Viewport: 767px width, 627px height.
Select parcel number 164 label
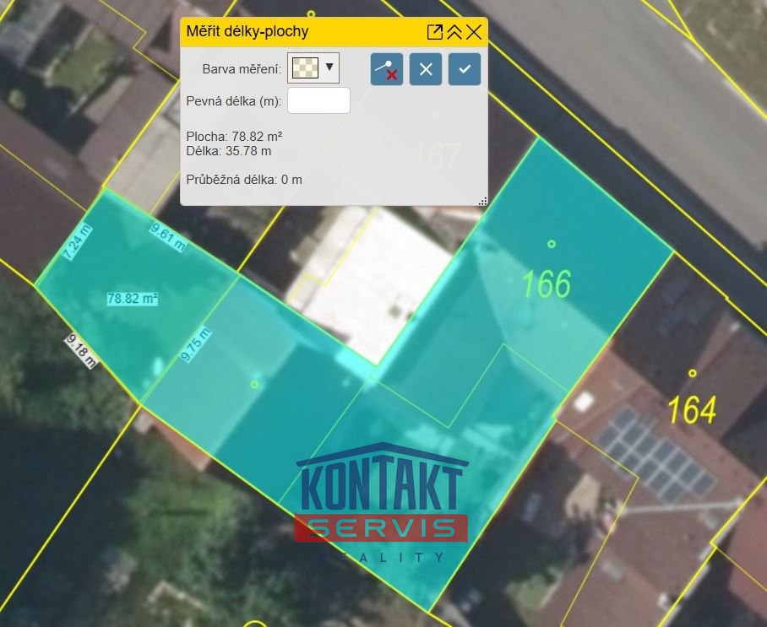(x=692, y=410)
